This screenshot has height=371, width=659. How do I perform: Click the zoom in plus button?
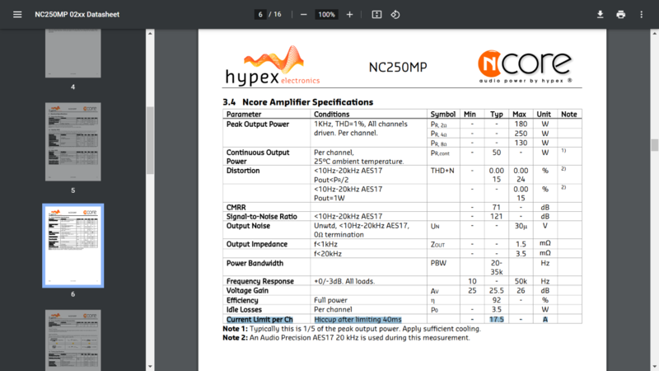(x=350, y=14)
